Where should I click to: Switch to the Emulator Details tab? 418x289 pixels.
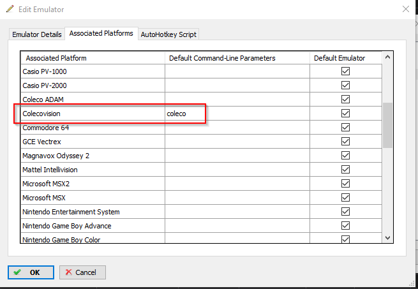[37, 34]
